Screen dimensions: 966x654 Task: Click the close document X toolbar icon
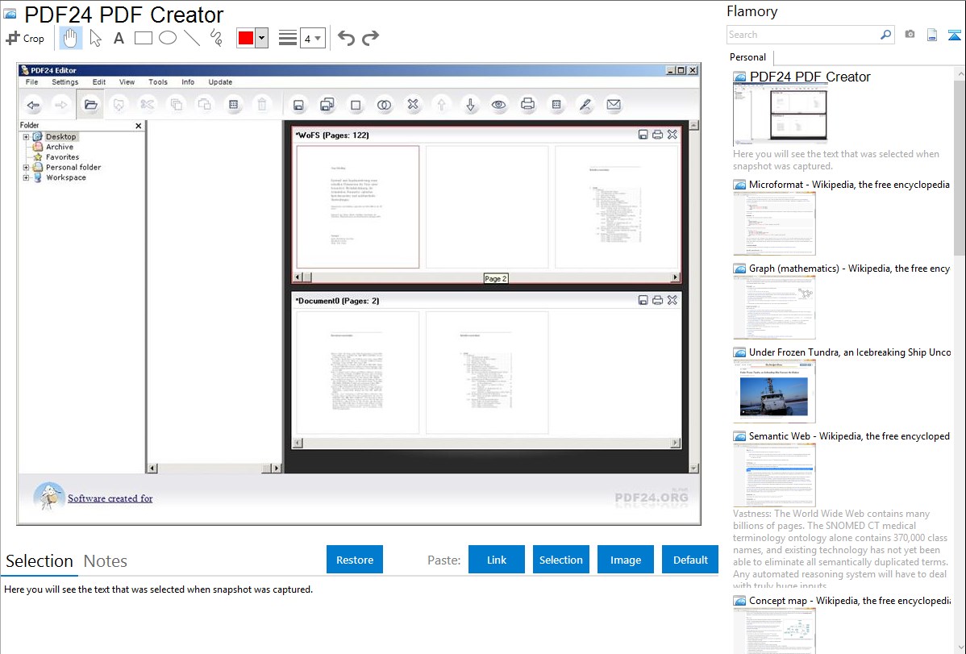[x=413, y=105]
